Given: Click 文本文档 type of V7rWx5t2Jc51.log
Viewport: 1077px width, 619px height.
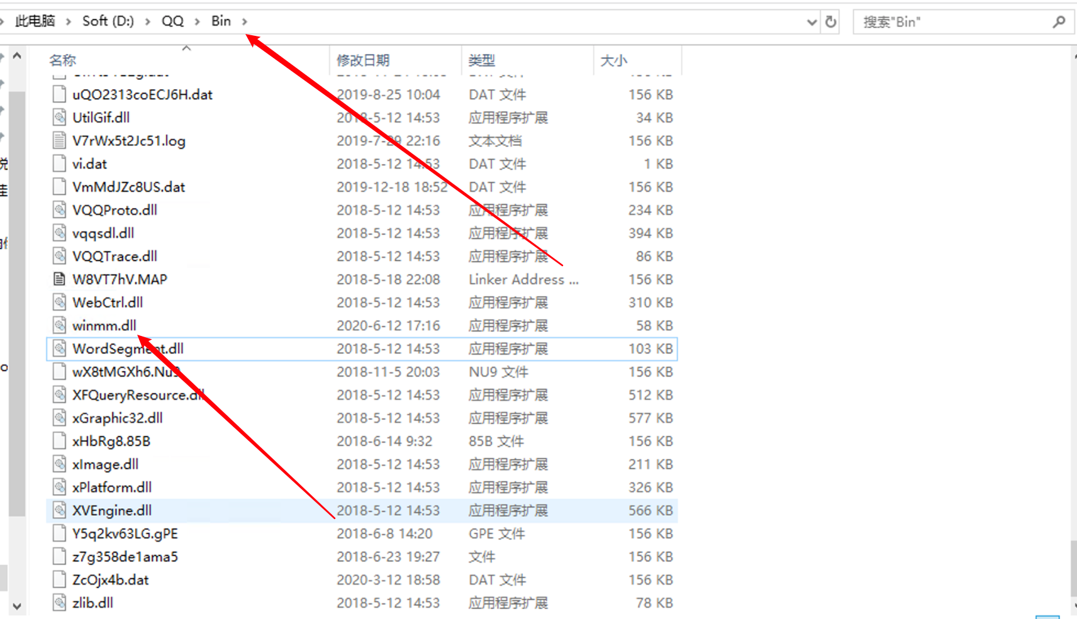Looking at the screenshot, I should pyautogui.click(x=495, y=141).
